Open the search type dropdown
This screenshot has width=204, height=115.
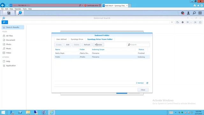[x=5, y=22]
